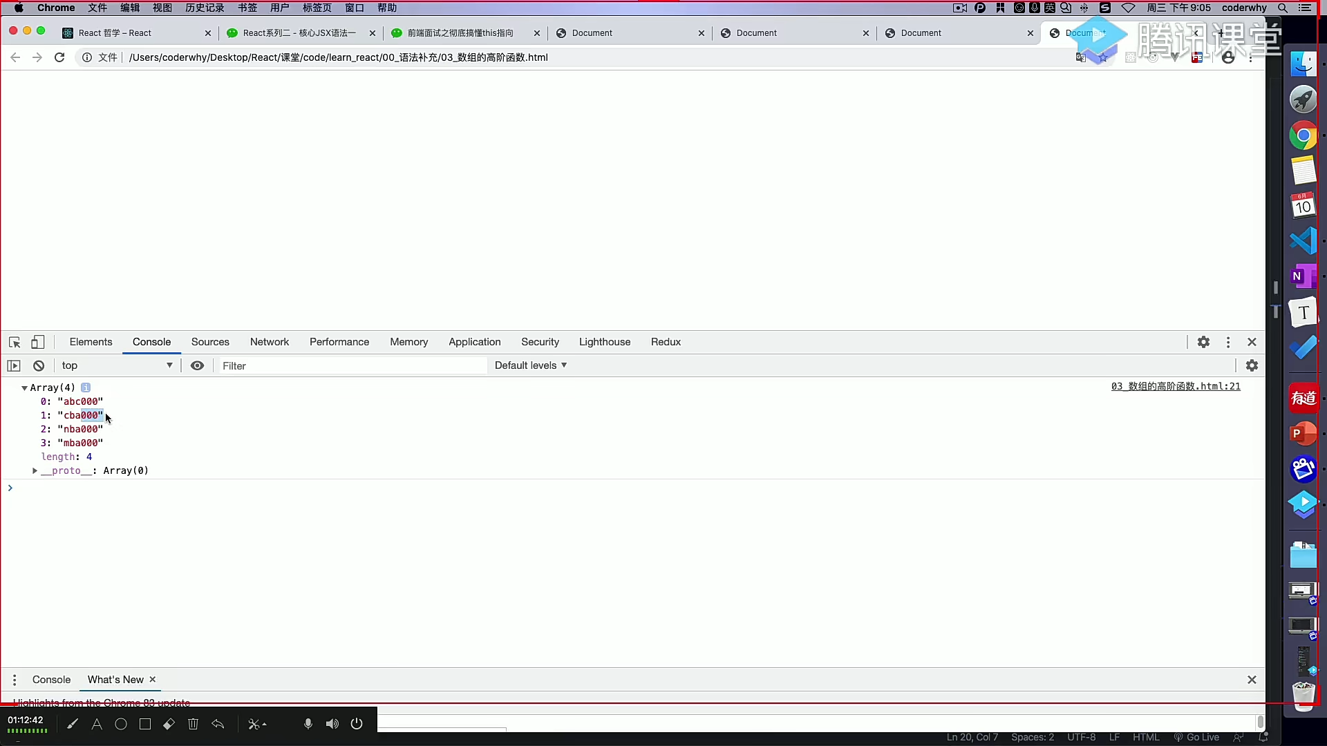Select the text A tool in the recording toolbar
Image resolution: width=1327 pixels, height=746 pixels.
97,724
